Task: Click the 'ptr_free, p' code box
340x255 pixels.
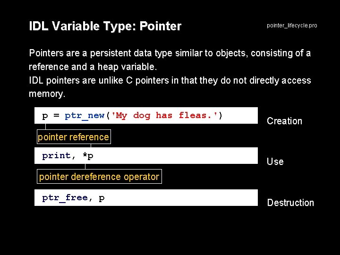Action: coord(146,197)
